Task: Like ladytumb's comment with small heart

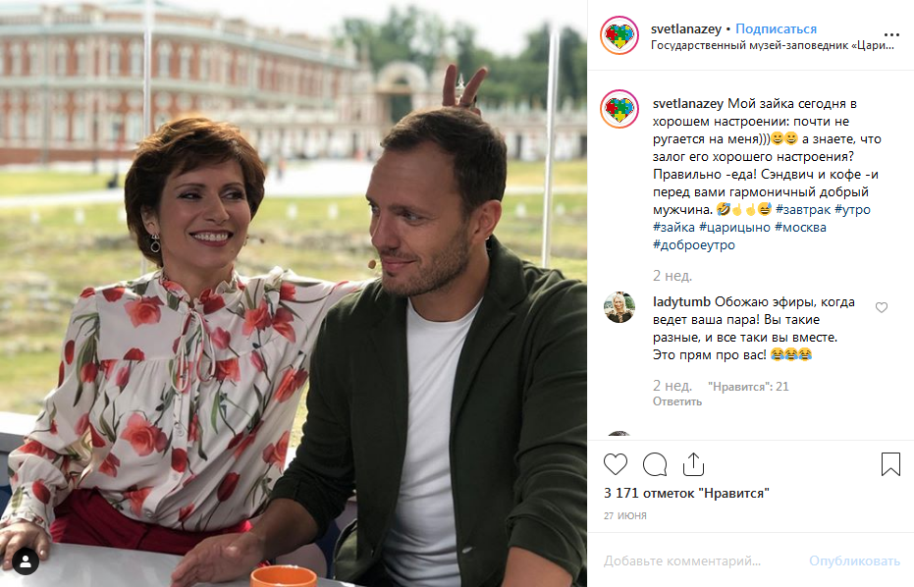Action: tap(882, 307)
